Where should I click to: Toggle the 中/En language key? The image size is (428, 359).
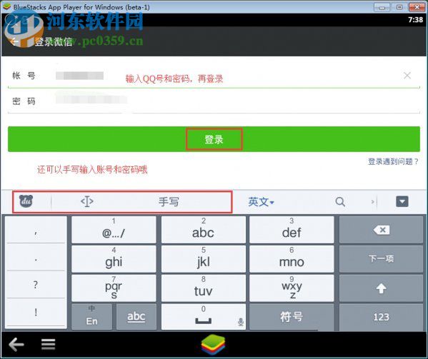(91, 317)
